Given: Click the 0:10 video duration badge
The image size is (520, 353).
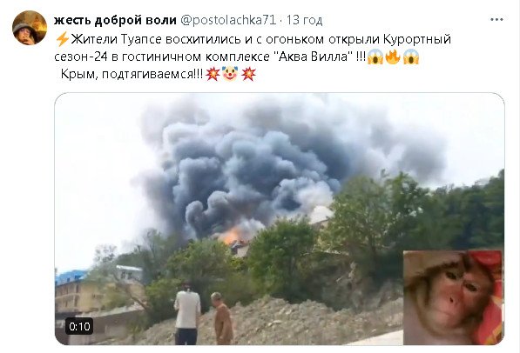Looking at the screenshot, I should click(79, 327).
